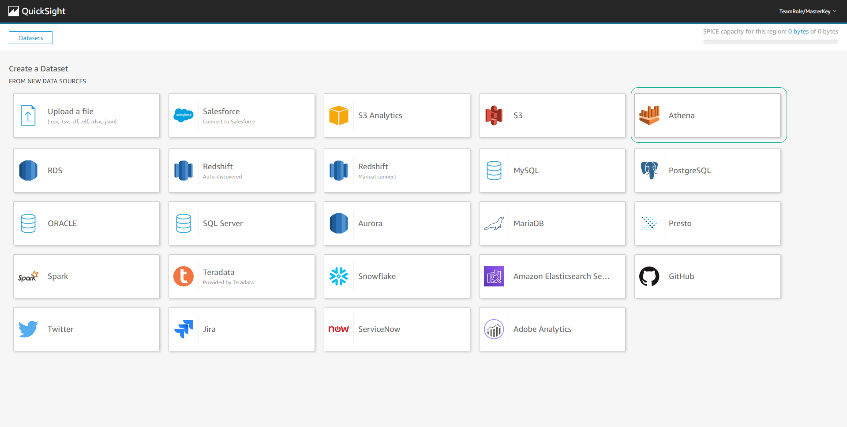Click the Jira logo icon

coord(184,329)
